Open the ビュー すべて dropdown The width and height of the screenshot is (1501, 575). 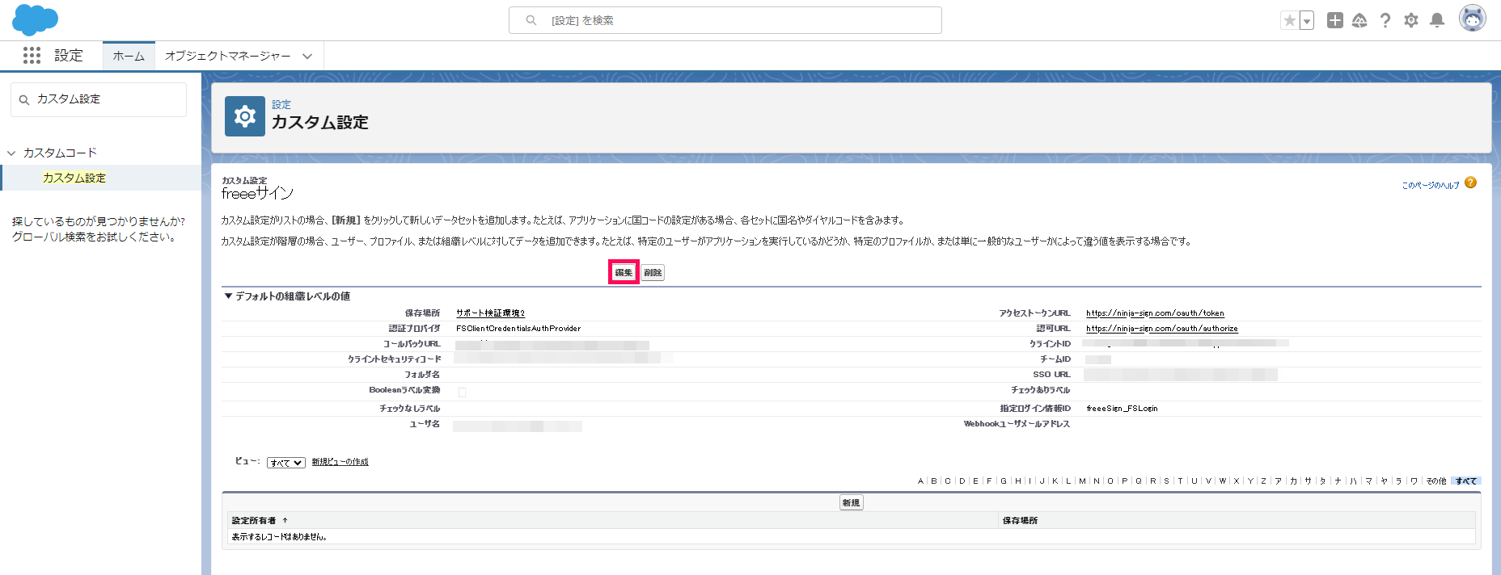(x=286, y=463)
